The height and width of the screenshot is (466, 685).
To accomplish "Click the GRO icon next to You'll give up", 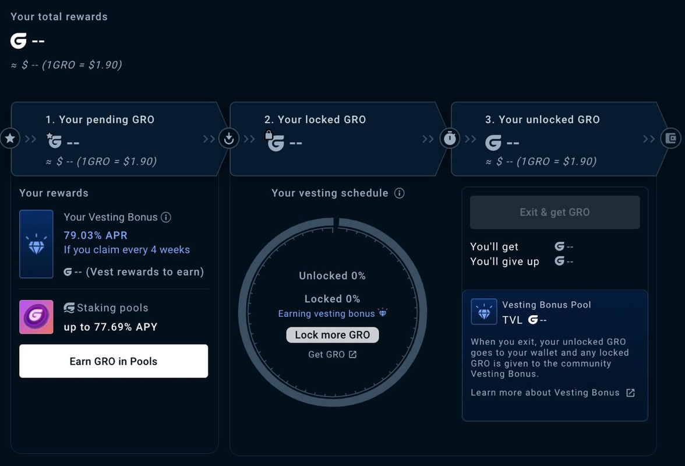I will (559, 261).
